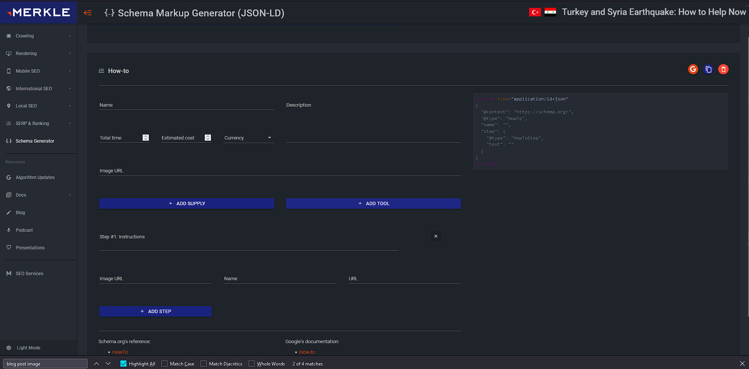Click the Blog pencil icon

coord(9,212)
